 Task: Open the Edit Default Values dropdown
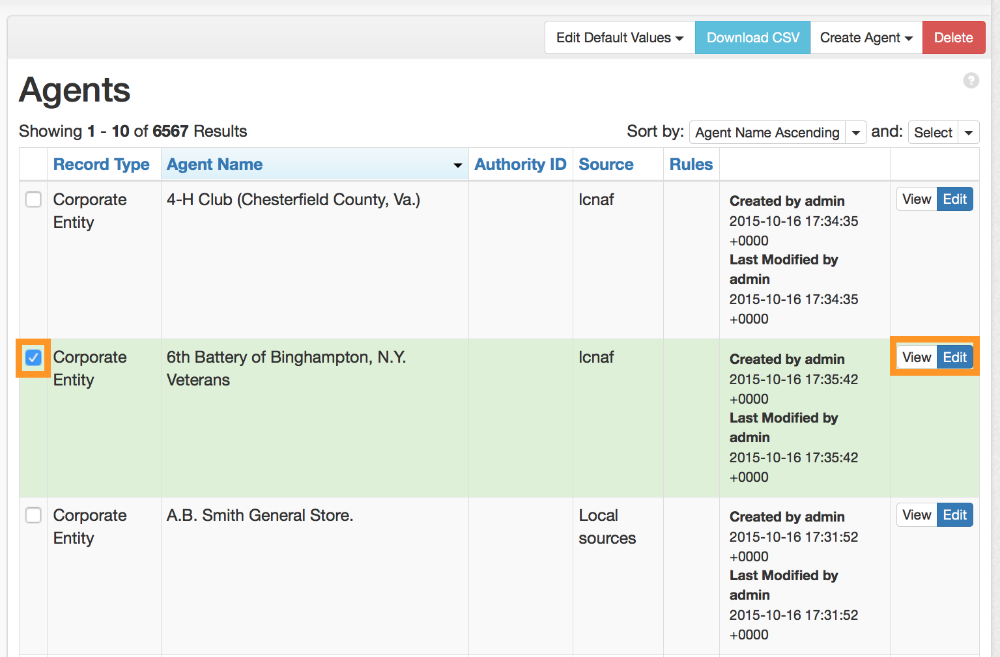(620, 38)
